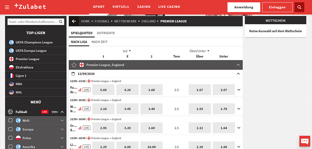
Task: Click the stats bars icon in 18:30 match
Action: (x=80, y=147)
